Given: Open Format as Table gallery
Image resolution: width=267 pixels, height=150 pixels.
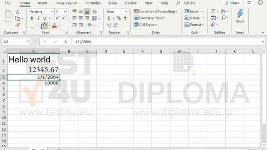Looking at the screenshot, I should click(x=149, y=18).
